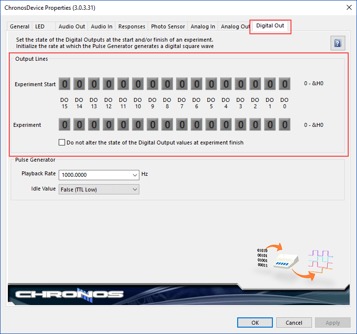This screenshot has width=357, height=334.
Task: Toggle Experiment finish row bit DO 13
Action: (x=94, y=124)
